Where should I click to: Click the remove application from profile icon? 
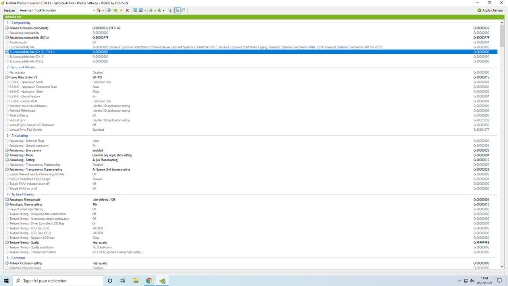141,10
